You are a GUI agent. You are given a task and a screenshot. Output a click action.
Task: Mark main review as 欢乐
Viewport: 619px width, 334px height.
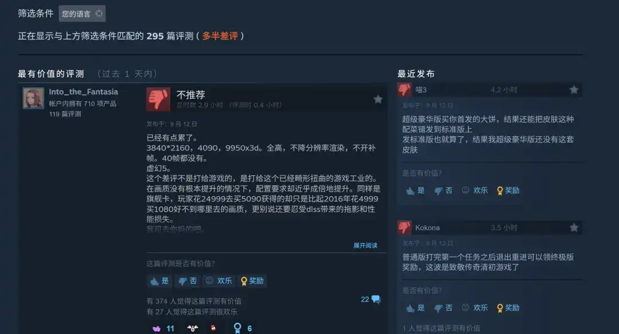coord(219,281)
